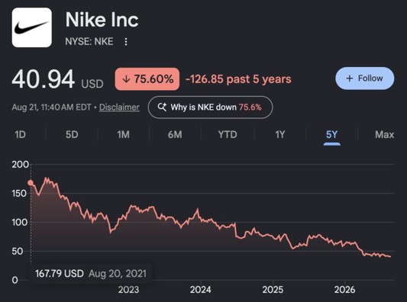Ask why NKE is down 75.6%
This screenshot has height=302, width=407.
[210, 107]
